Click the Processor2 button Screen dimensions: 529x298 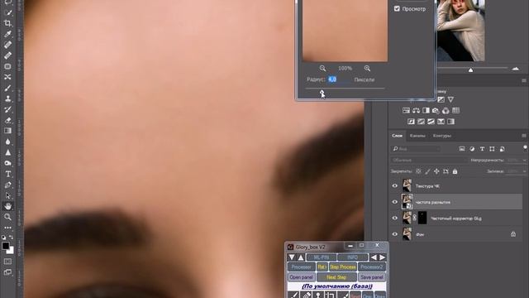(x=371, y=267)
